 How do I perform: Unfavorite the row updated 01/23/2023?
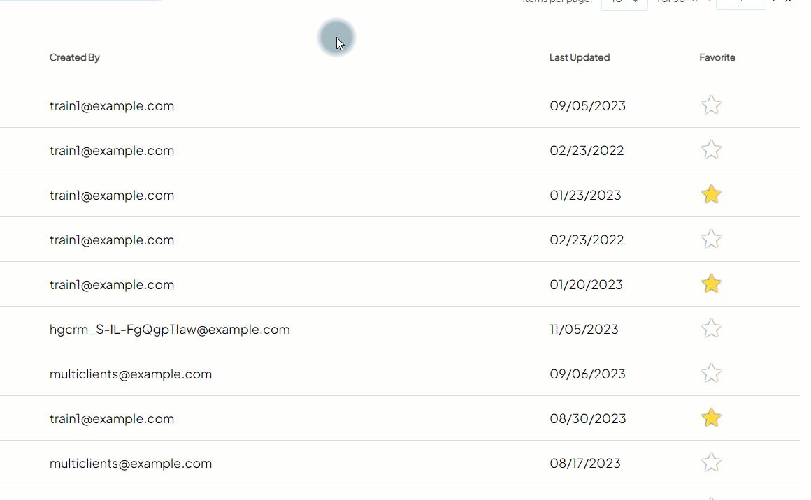click(711, 195)
